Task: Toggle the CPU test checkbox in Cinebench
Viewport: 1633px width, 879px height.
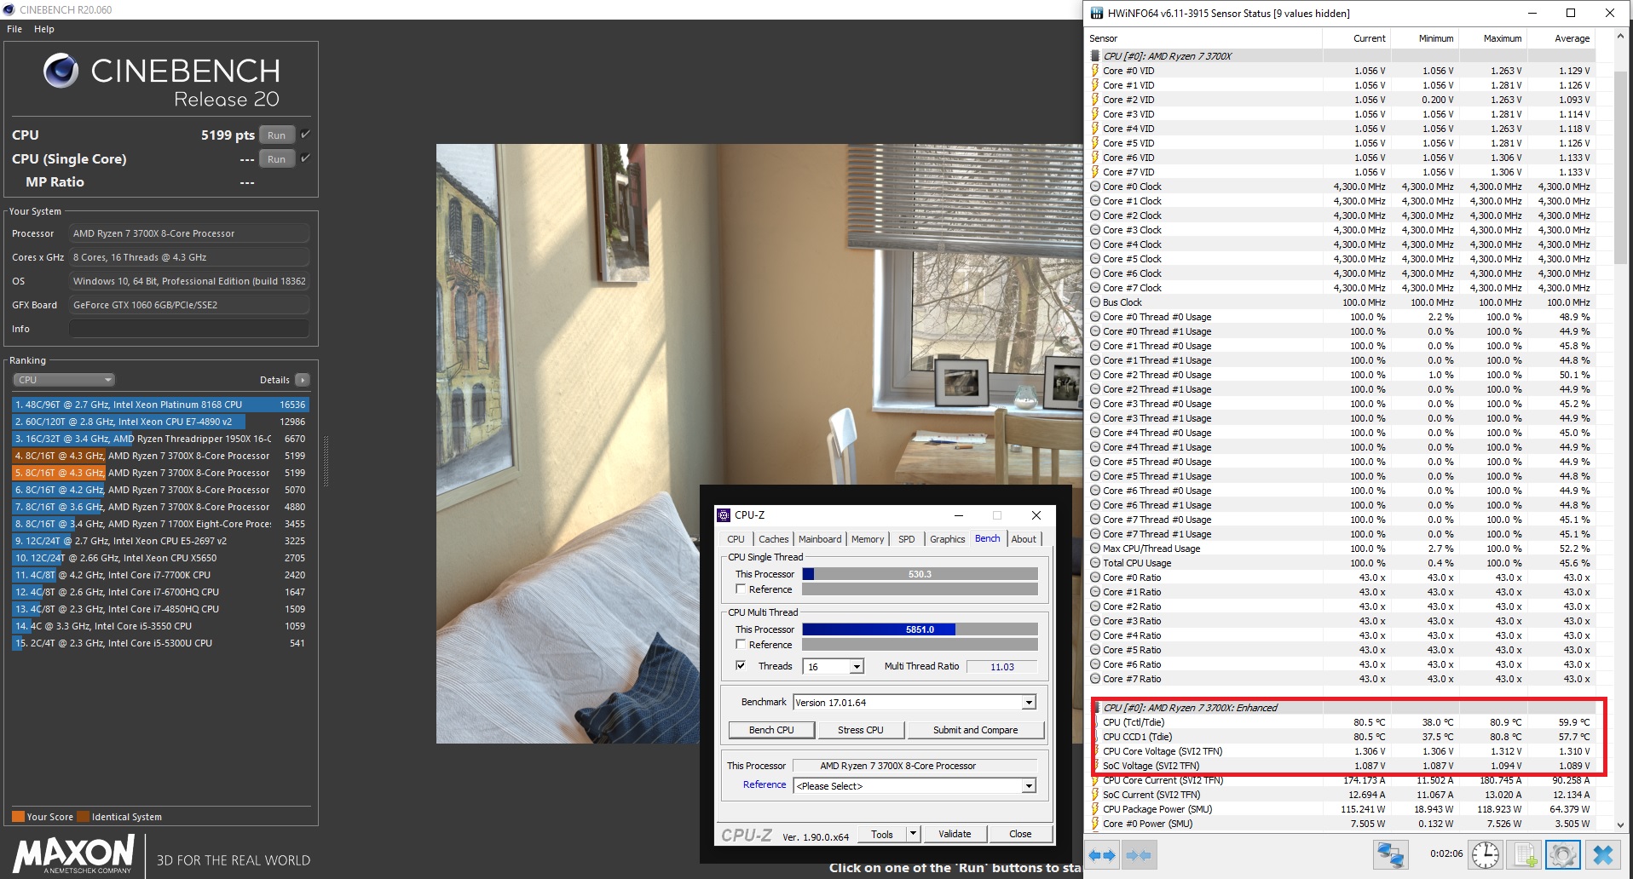Action: [305, 135]
